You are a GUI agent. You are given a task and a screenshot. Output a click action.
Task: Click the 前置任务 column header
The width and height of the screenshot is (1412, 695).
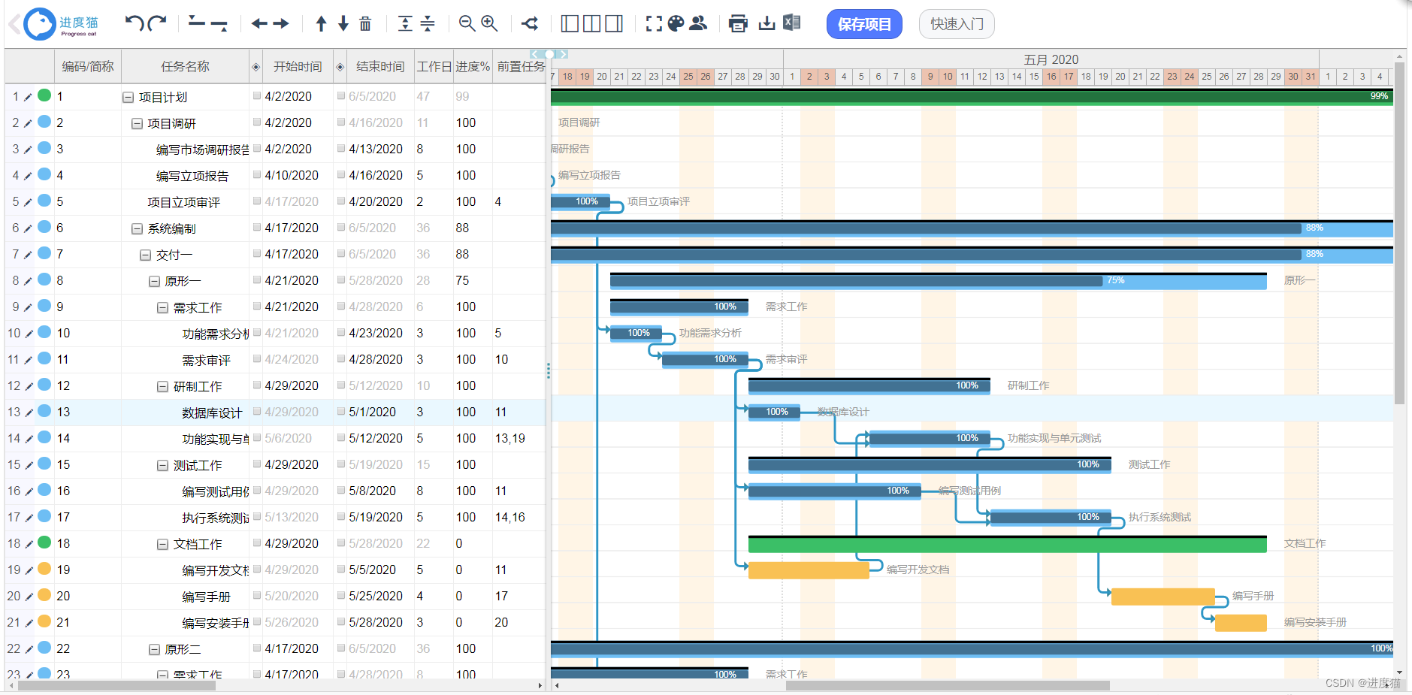(x=520, y=67)
